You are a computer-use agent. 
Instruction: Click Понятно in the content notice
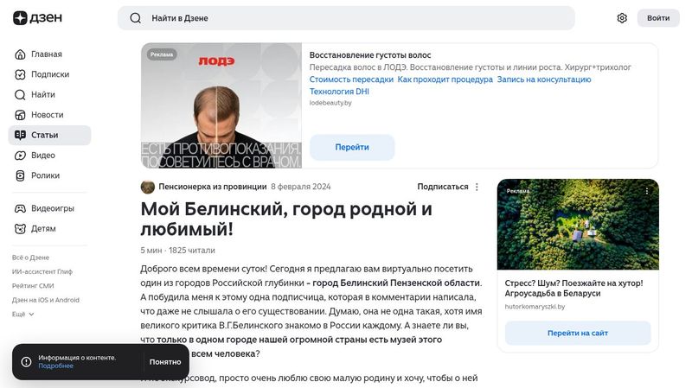(165, 362)
